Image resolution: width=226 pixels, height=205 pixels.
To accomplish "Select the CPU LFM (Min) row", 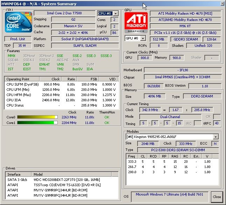I will click(x=62, y=90).
